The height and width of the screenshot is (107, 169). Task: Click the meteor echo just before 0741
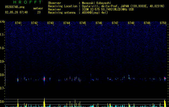click(x=18, y=80)
